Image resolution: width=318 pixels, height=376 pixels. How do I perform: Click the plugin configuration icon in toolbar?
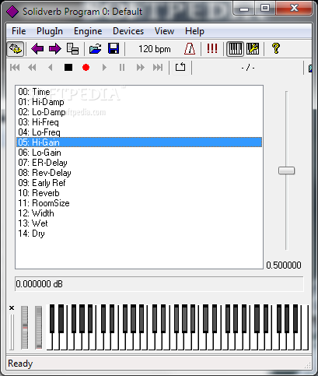pyautogui.click(x=16, y=49)
